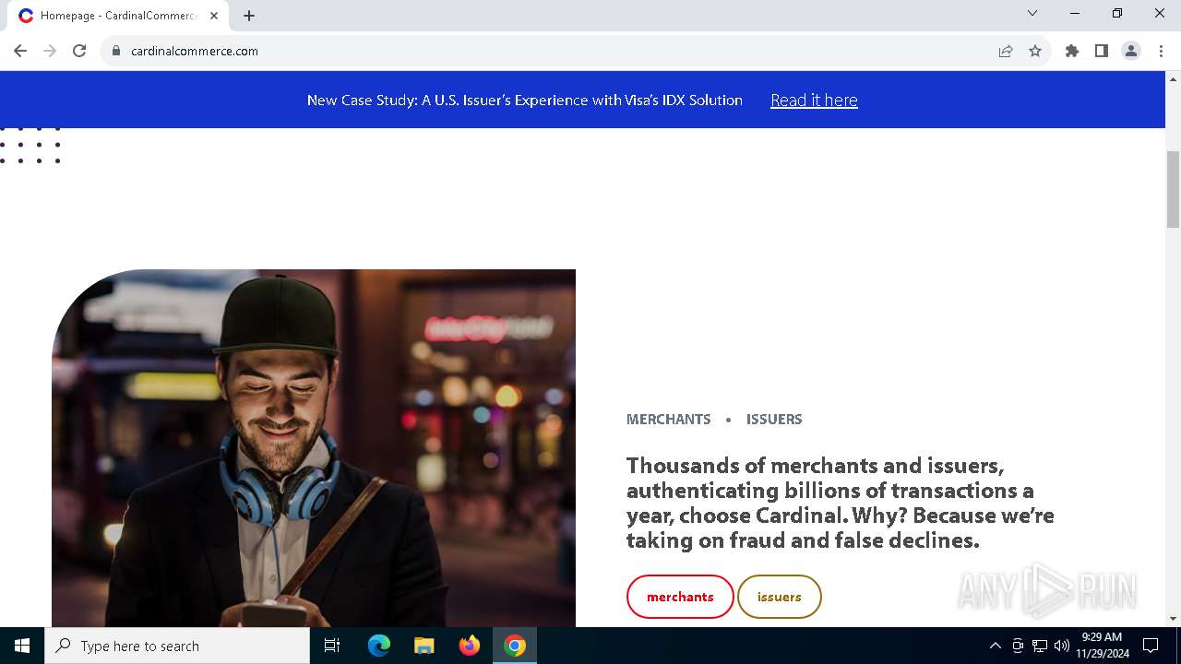
Task: Go back to the previous page
Action: pyautogui.click(x=20, y=51)
